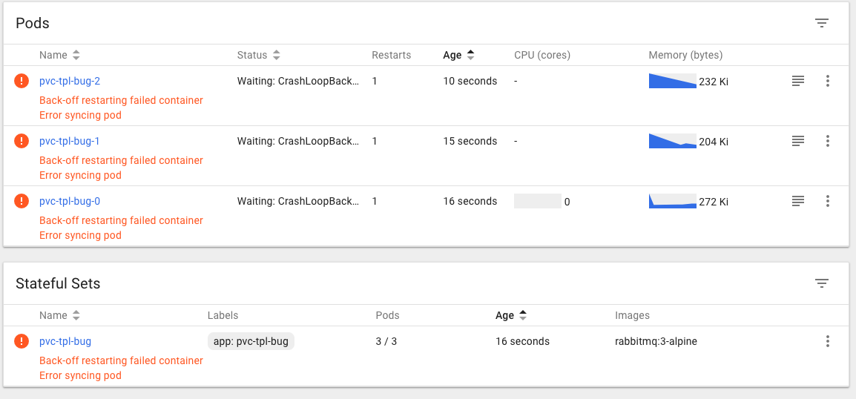View logs for pvc-tpl-bug-1 pod
Image resolution: width=856 pixels, height=399 pixels.
798,141
